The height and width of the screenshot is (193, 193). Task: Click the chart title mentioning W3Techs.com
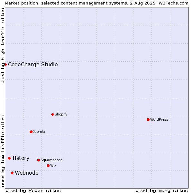[96, 3]
